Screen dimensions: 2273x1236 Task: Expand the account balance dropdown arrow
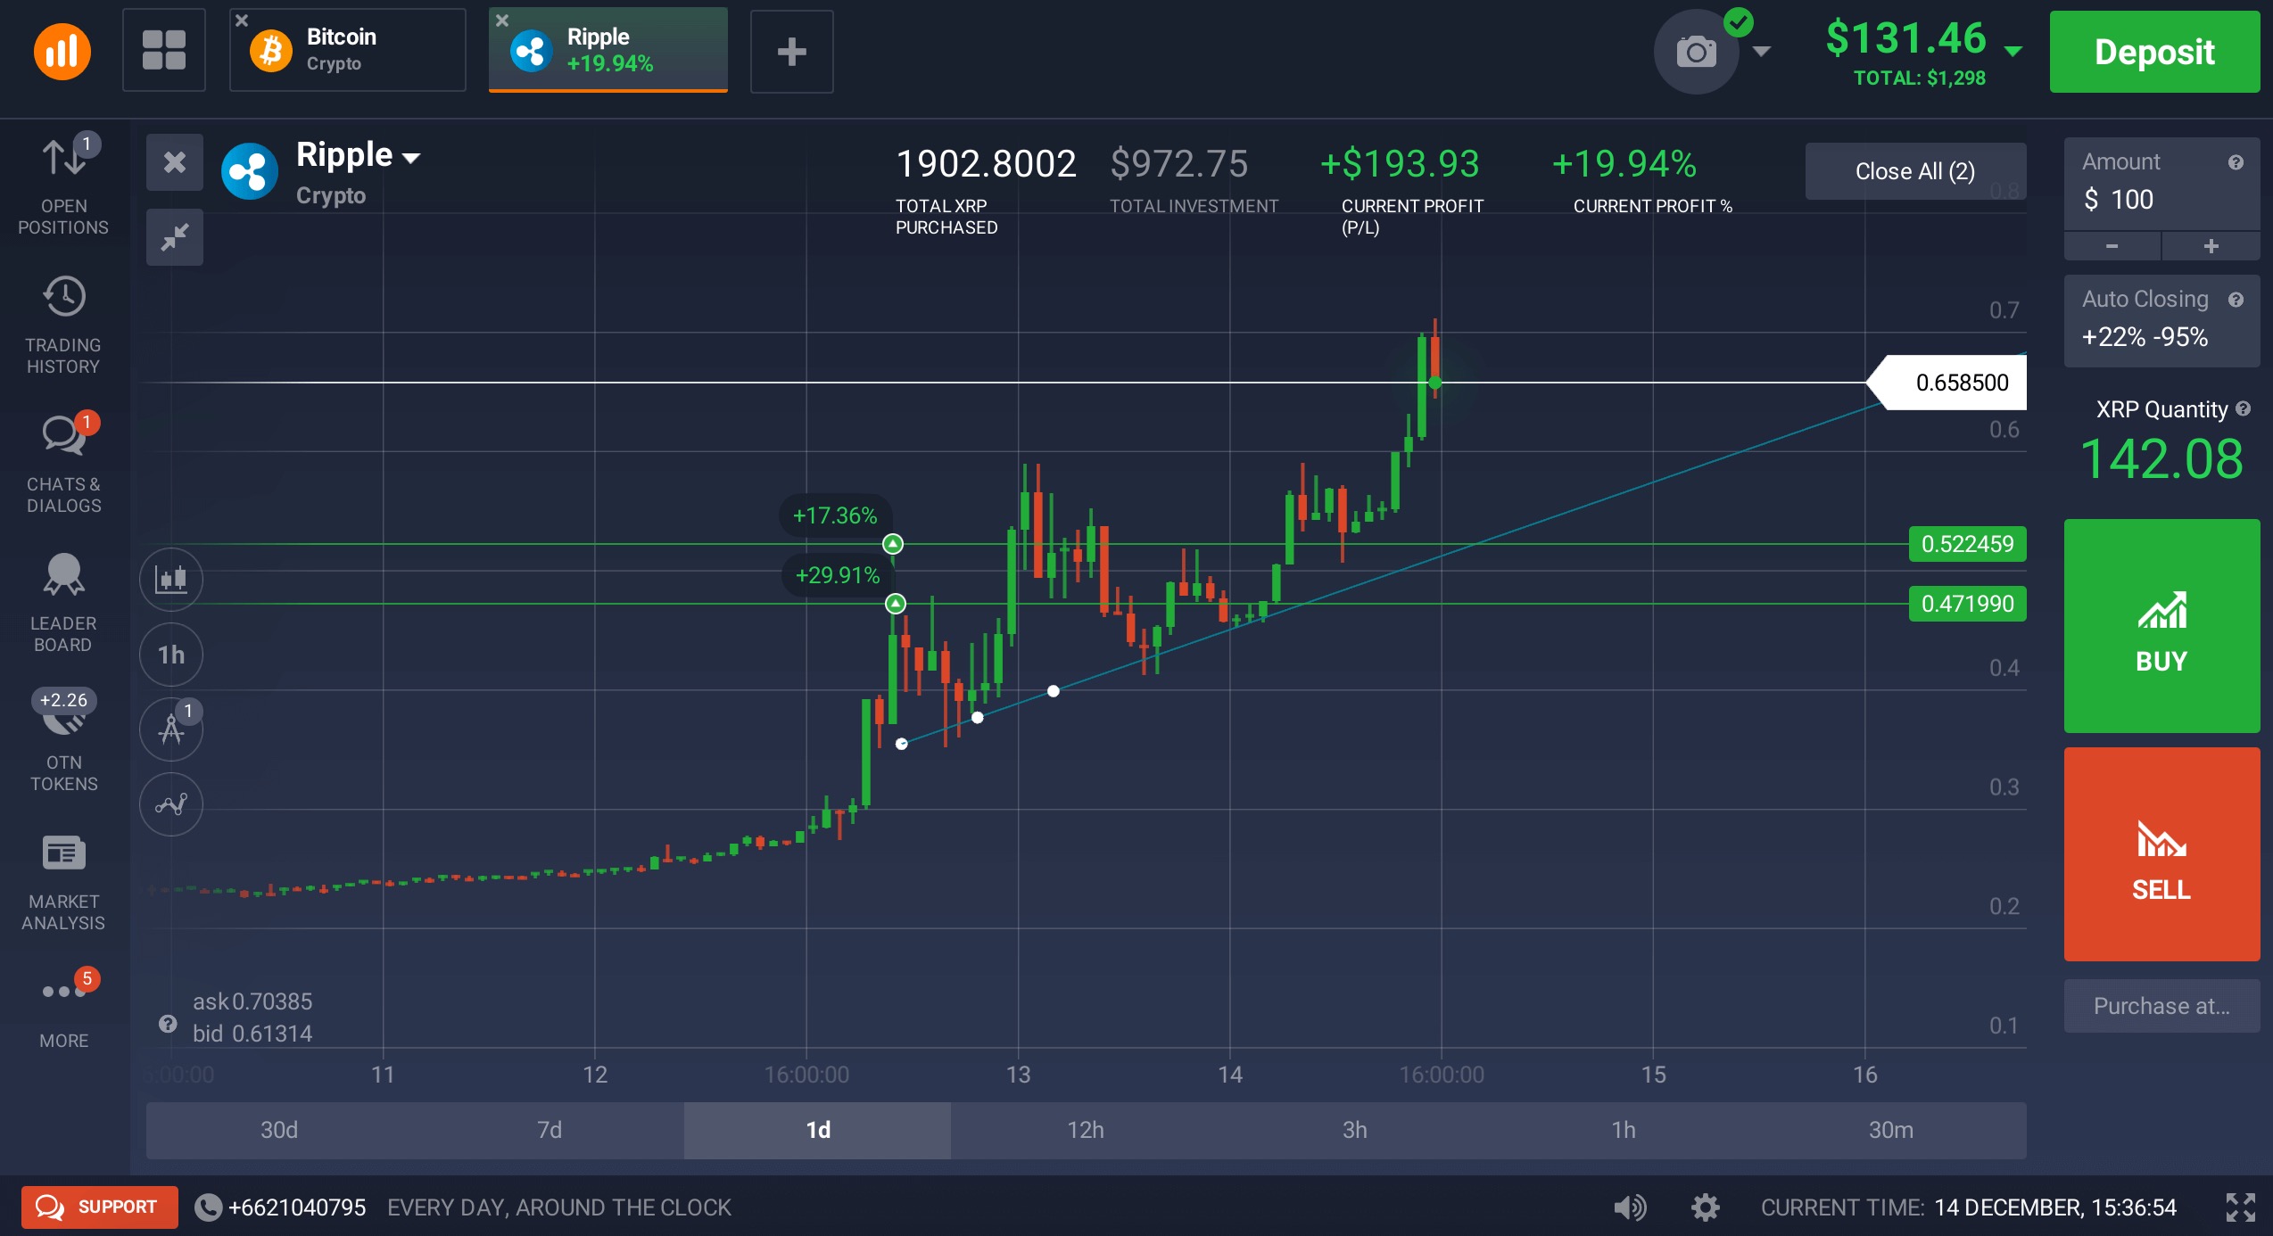click(2013, 50)
